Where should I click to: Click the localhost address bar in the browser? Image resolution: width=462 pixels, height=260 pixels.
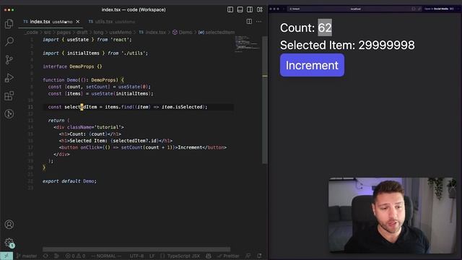[x=355, y=9]
